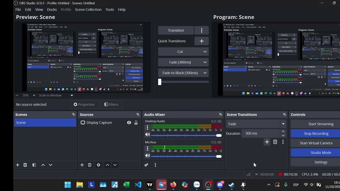
Task: Open scene transition properties three-dot menu
Action: point(283,142)
